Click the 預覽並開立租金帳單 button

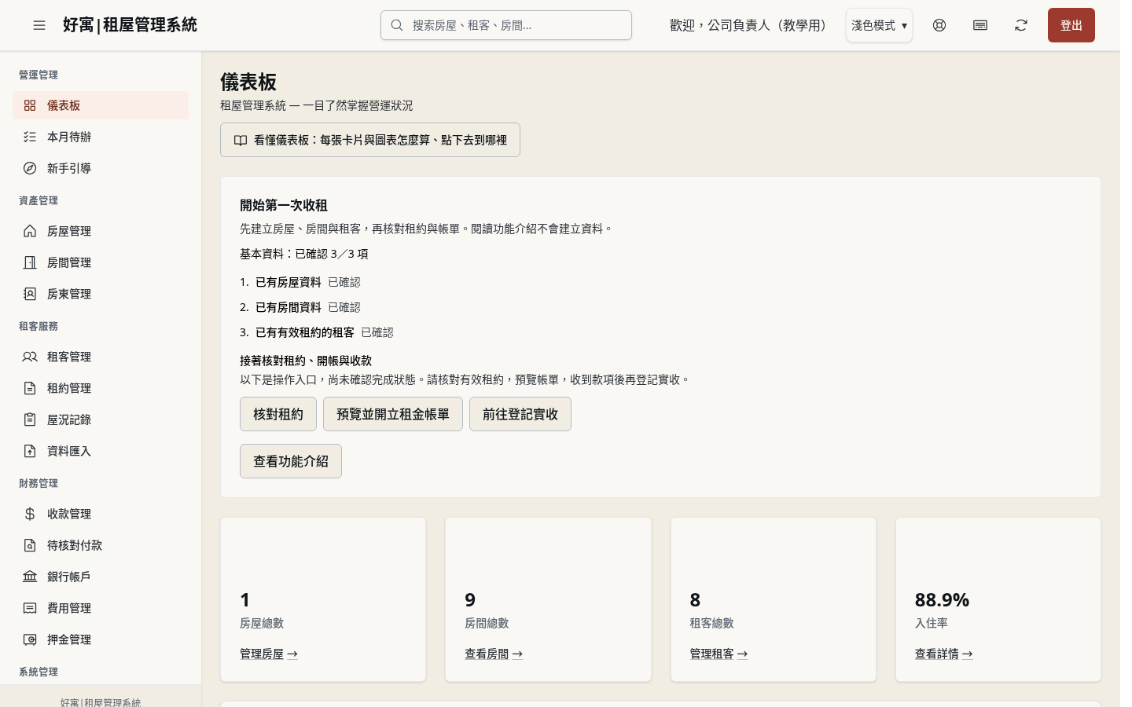click(393, 414)
